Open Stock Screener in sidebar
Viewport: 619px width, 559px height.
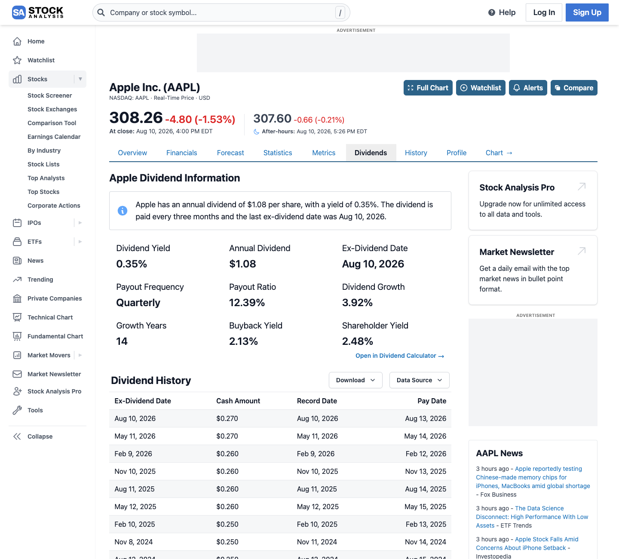[50, 95]
